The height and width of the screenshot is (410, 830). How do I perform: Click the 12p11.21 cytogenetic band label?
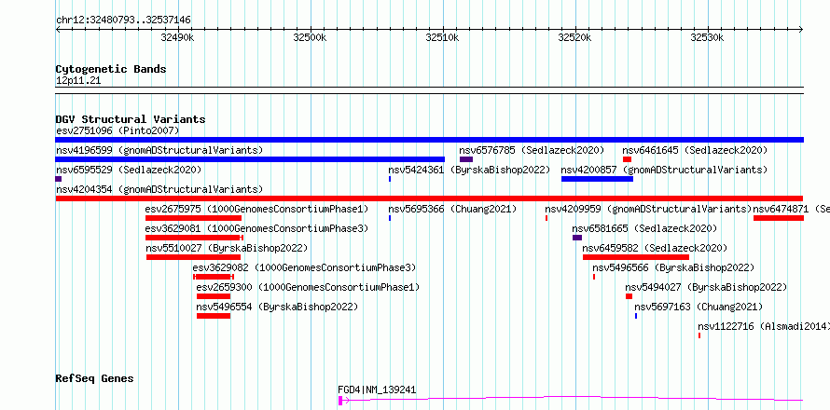(x=78, y=81)
